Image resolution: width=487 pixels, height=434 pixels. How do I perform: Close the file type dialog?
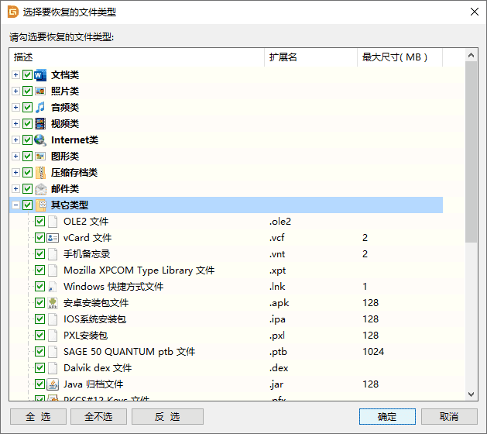(475, 12)
